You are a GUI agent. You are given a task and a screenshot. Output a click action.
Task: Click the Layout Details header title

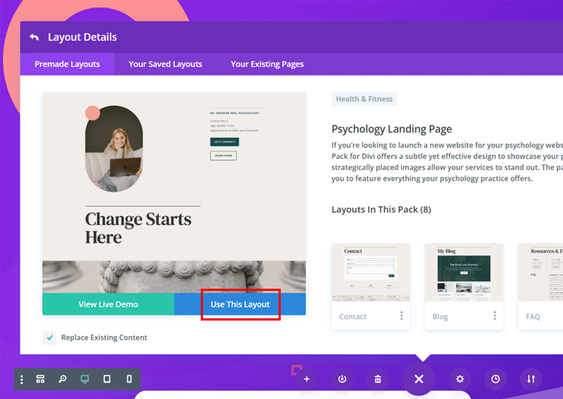click(x=82, y=37)
